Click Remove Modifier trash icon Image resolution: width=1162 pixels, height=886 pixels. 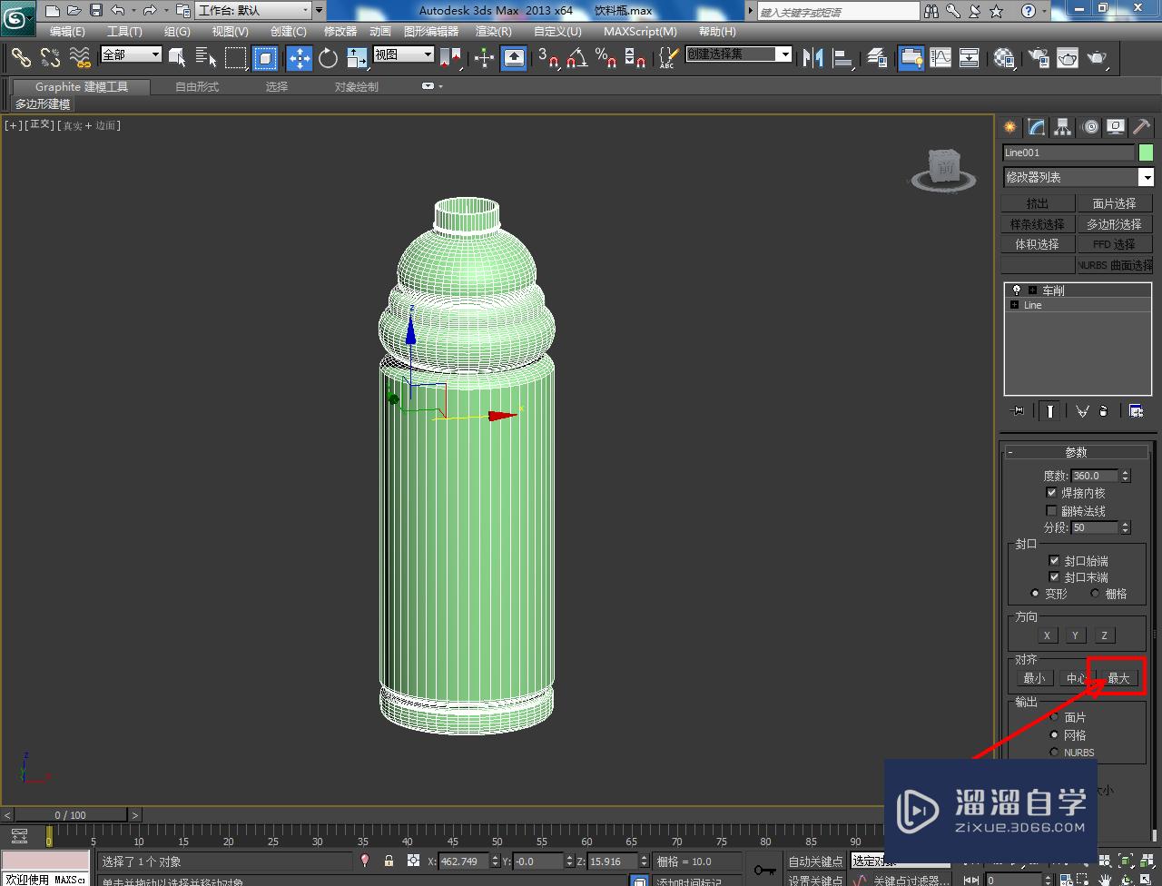pos(1103,411)
